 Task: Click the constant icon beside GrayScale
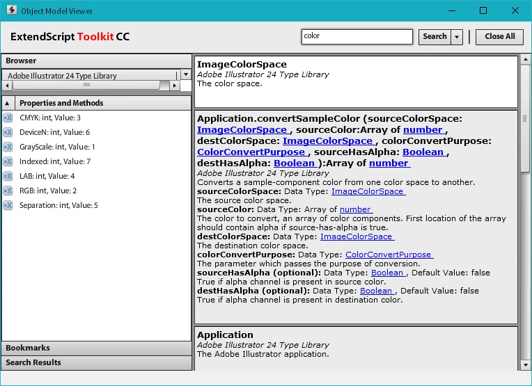[8, 147]
